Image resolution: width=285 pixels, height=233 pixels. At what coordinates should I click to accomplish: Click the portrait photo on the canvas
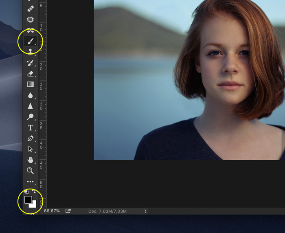189,80
